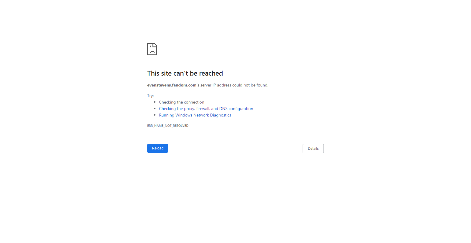The width and height of the screenshot is (471, 243).
Task: Click "Running Windows" at the link start
Action: 175,115
